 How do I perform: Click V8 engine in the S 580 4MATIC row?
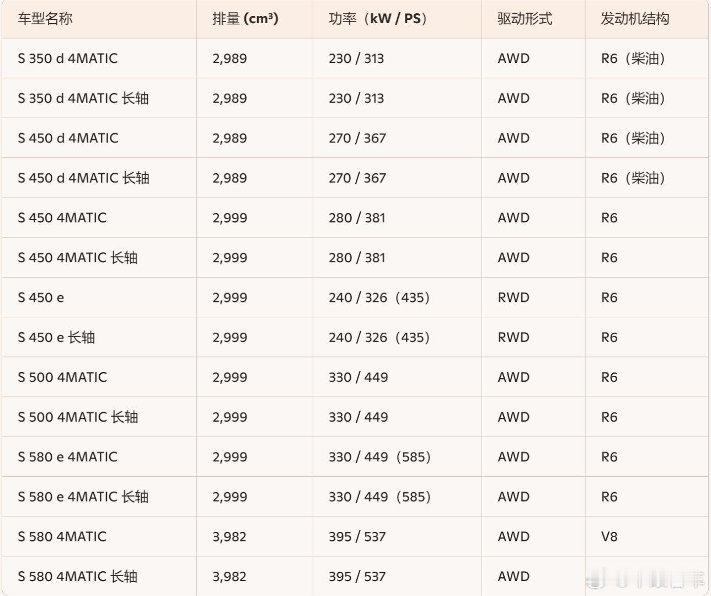click(610, 536)
